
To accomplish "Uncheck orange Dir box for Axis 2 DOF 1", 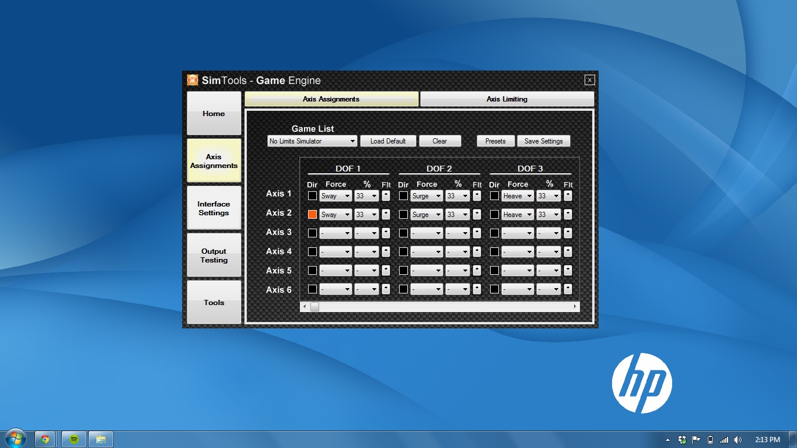I will [x=312, y=215].
